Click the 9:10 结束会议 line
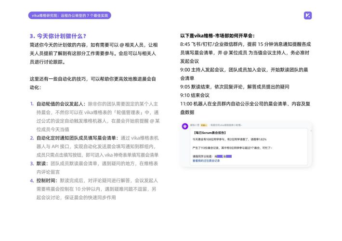 [x=195, y=95]
